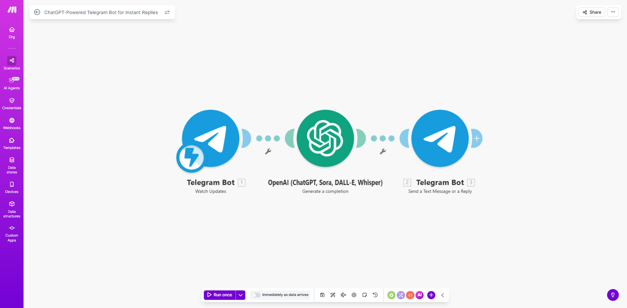
Task: Open the OpenAI Generate a completion module
Action: 325,138
